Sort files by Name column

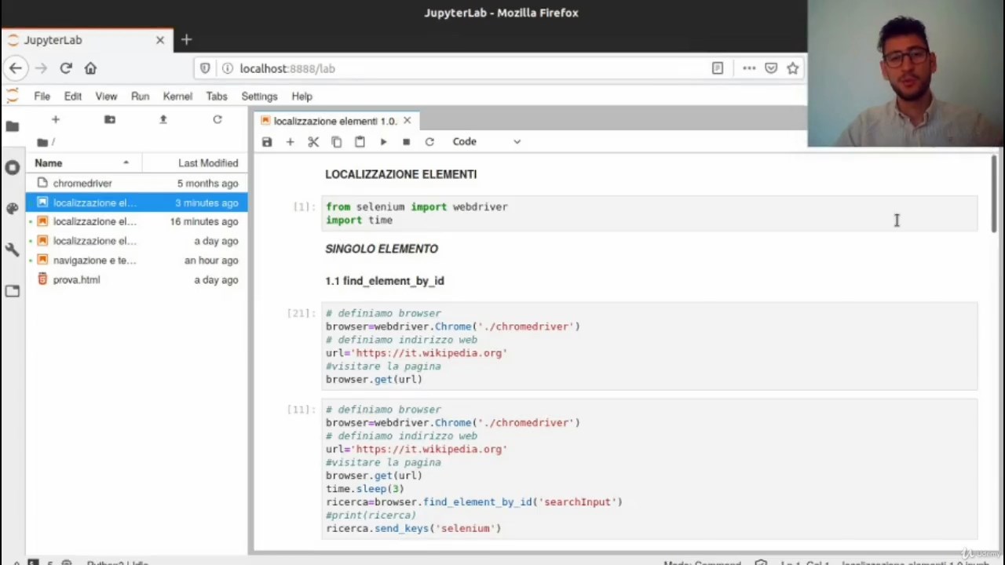click(x=82, y=163)
